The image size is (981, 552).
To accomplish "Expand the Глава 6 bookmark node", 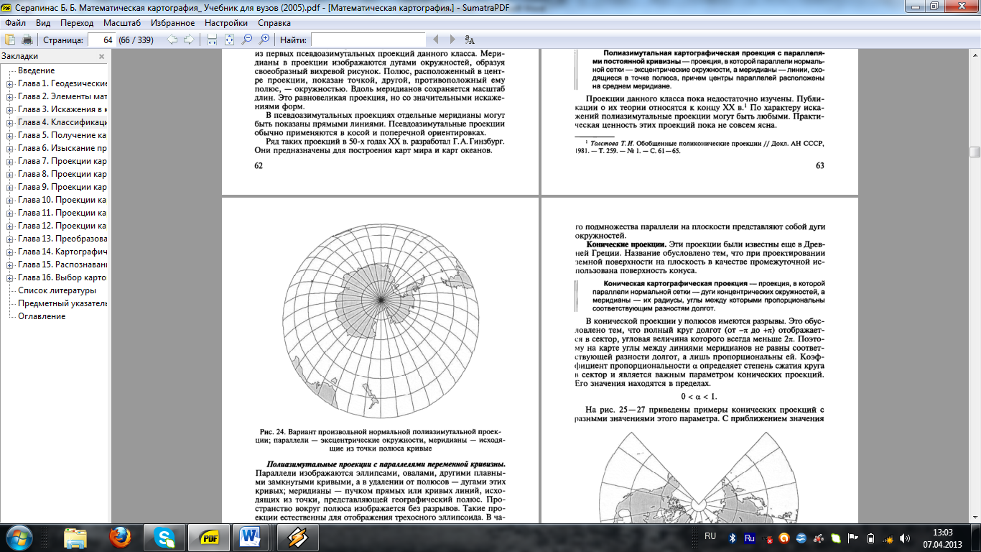I will click(10, 148).
